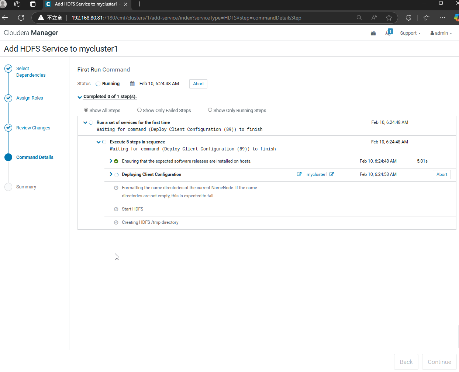Open the tab actions menu icon
The height and width of the screenshot is (372, 459).
(x=33, y=4)
